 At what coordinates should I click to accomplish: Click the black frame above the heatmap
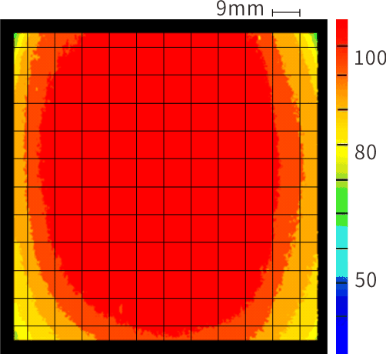(x=164, y=26)
